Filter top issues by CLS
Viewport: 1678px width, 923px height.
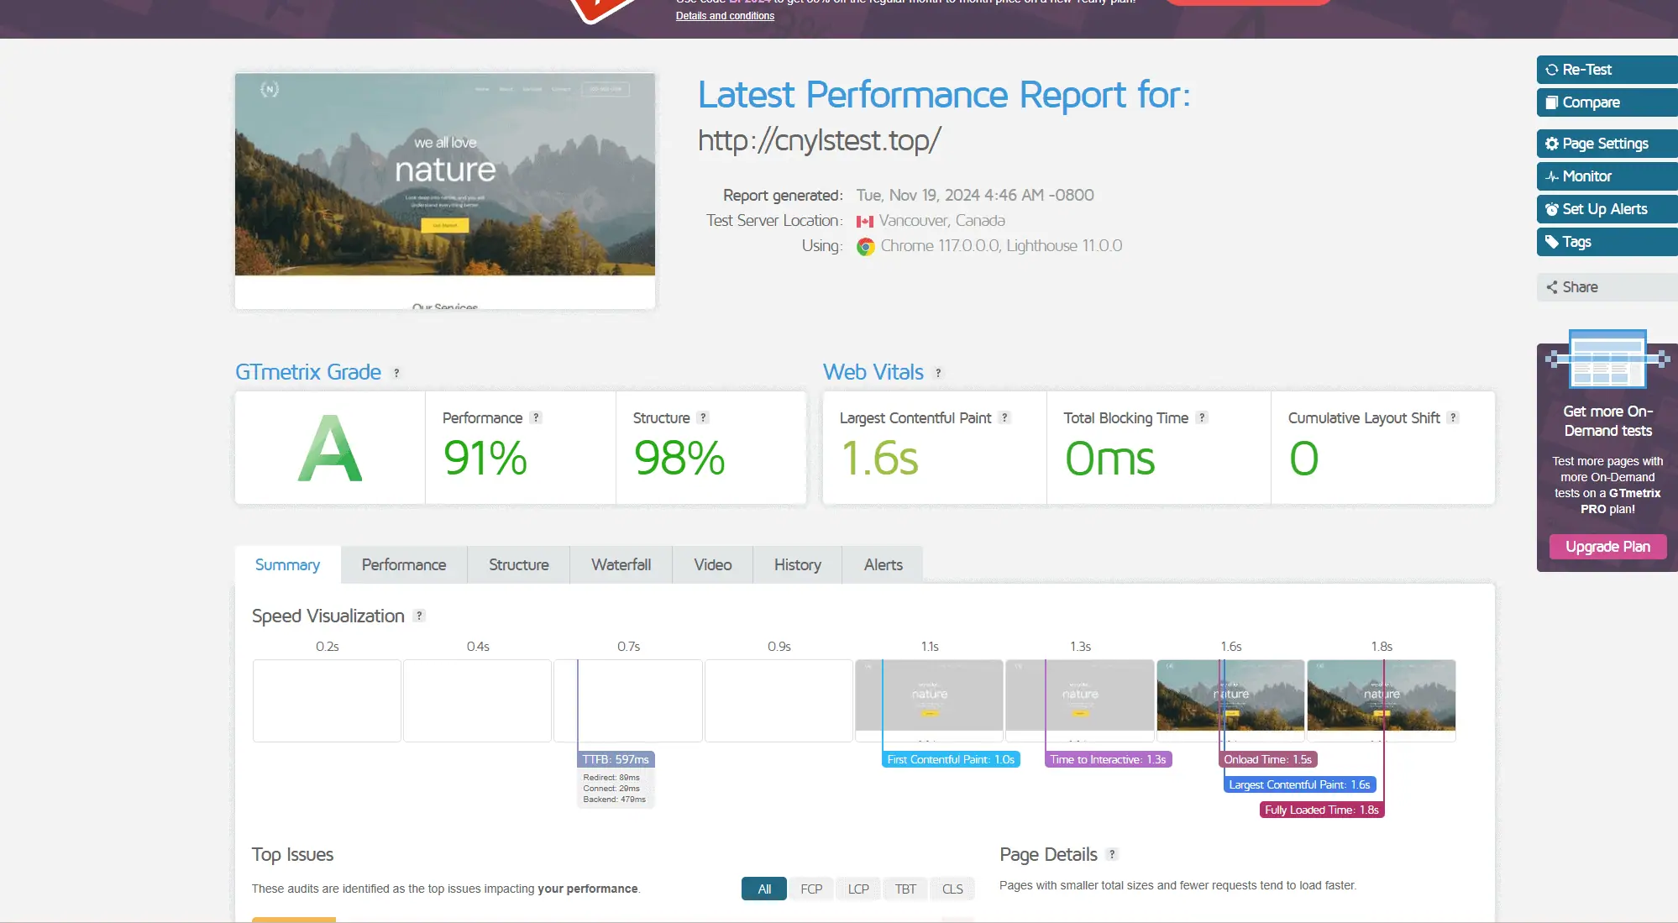click(952, 889)
